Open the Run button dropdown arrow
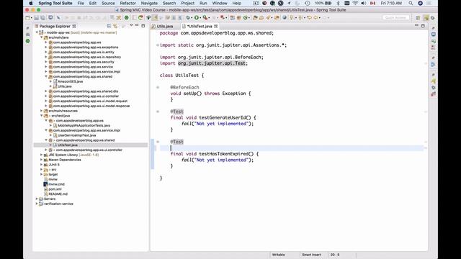Image resolution: width=461 pixels, height=259 pixels. [200, 18]
